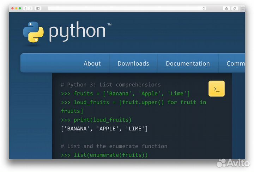
Task: Add a new tab with plus button
Action: point(243,10)
